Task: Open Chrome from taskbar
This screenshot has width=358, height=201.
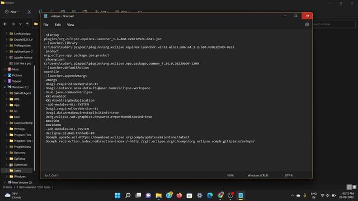Action: [x=220, y=195]
